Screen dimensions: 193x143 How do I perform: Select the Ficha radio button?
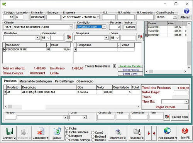[67, 128]
